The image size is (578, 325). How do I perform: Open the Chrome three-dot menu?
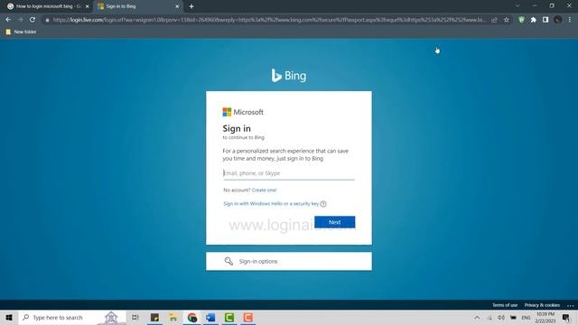pos(570,20)
